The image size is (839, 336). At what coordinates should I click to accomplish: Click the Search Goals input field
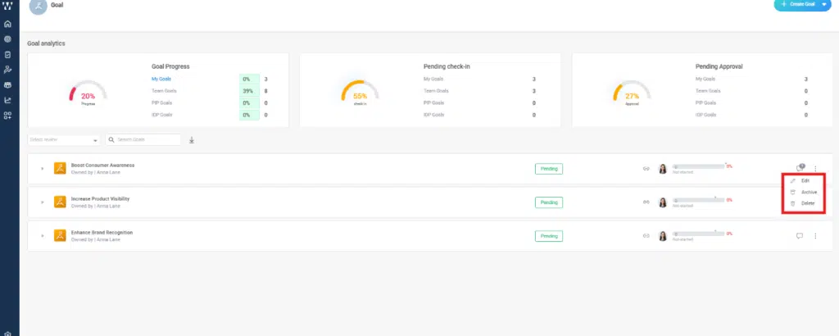pyautogui.click(x=147, y=140)
